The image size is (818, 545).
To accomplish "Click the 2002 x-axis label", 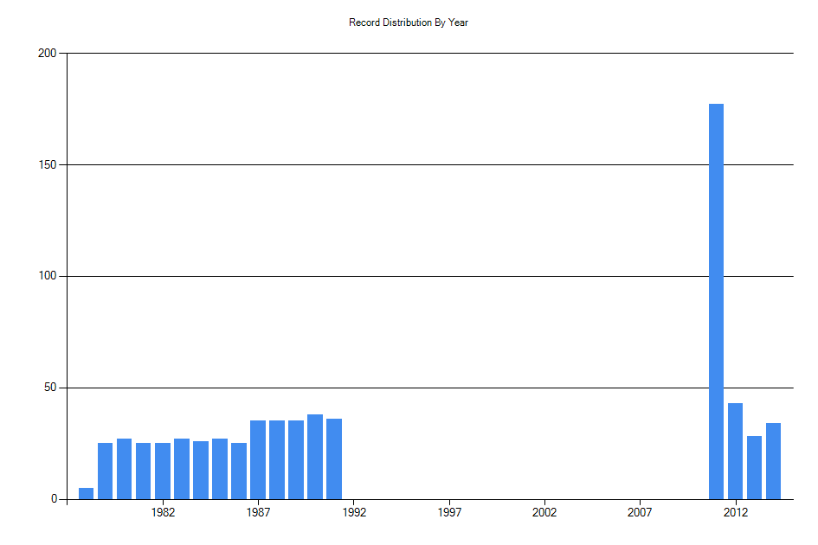I will click(x=544, y=512).
